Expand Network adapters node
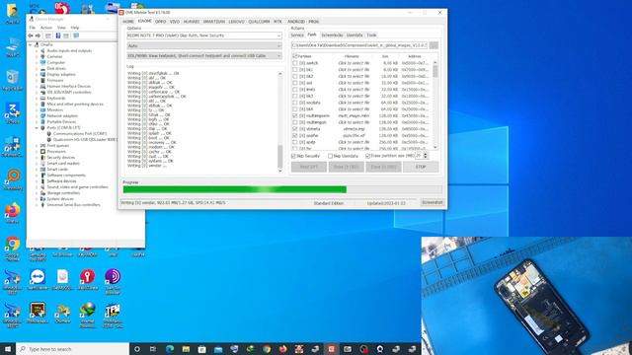Screen dimensions: 632x355 [x=37, y=116]
